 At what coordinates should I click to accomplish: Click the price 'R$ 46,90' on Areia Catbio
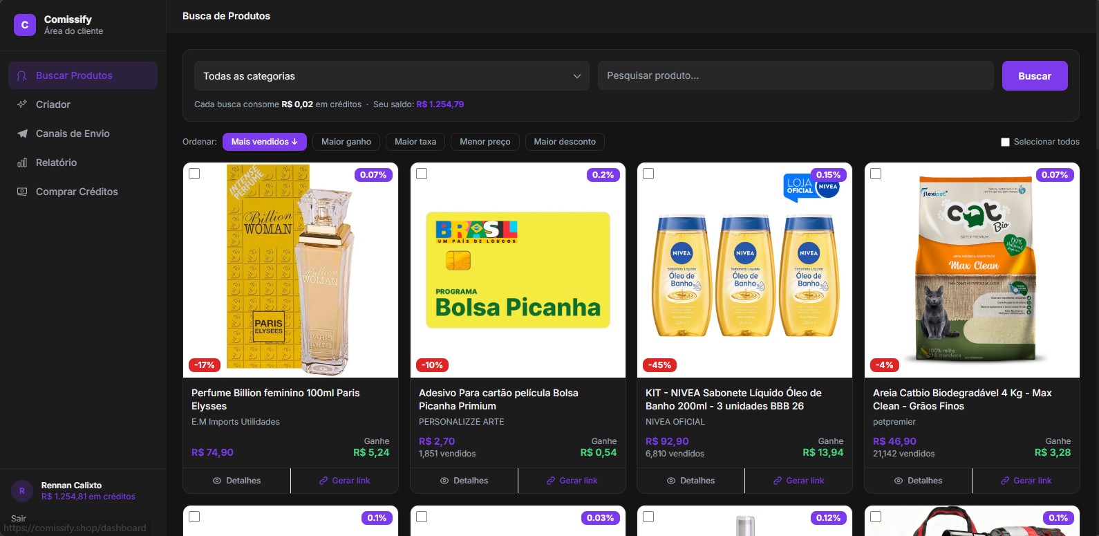tap(894, 441)
